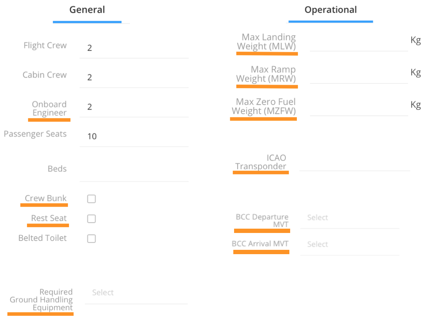Expand the BCC Arrival MVT select
The height and width of the screenshot is (322, 427).
point(349,244)
